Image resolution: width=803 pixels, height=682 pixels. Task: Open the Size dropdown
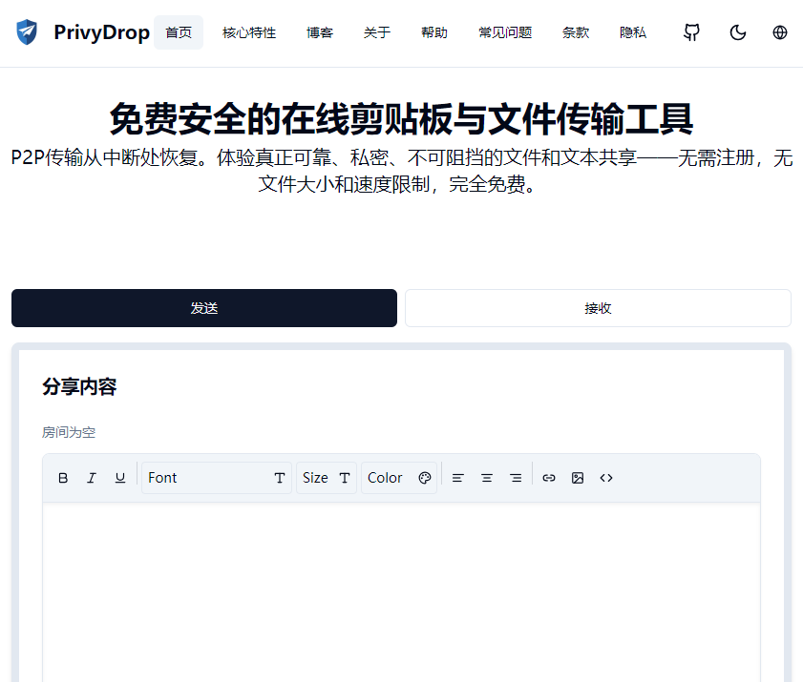click(327, 478)
